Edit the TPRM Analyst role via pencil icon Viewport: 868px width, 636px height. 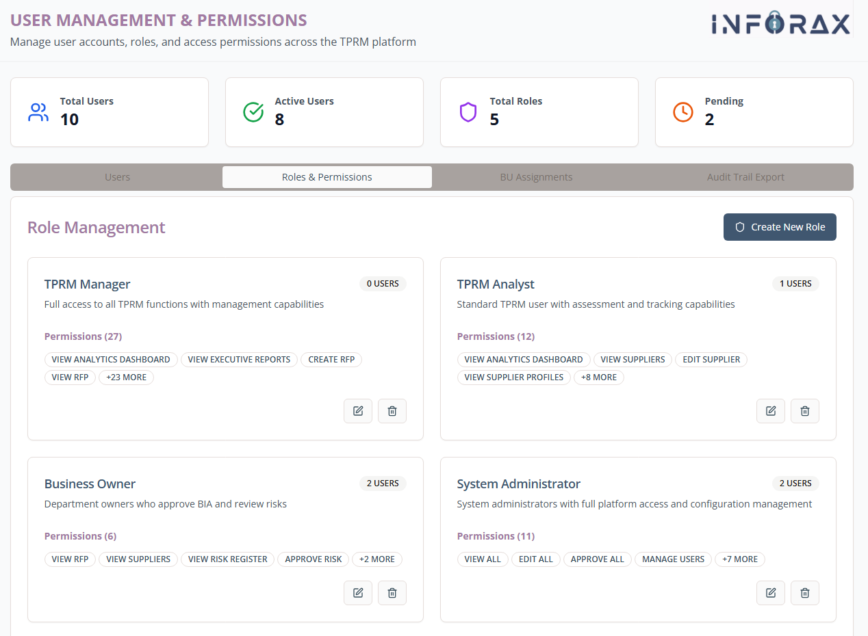[770, 410]
